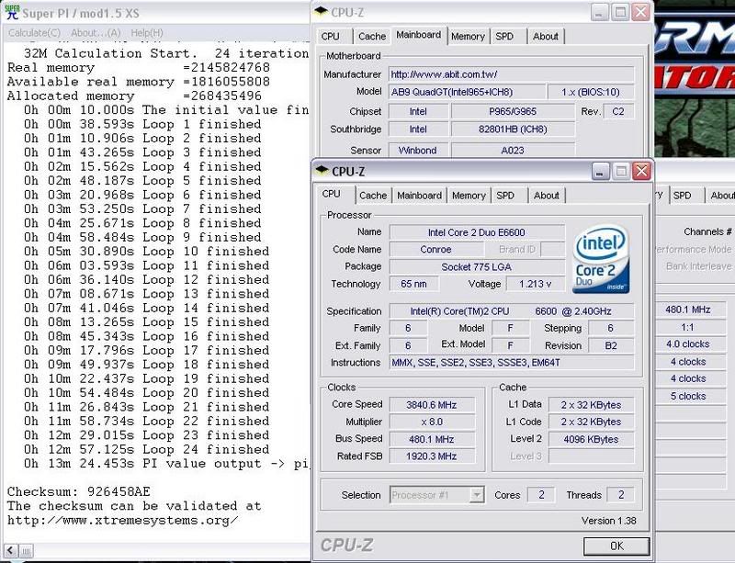This screenshot has height=563, width=735.
Task: Switch to Memory tab in front CPU-Z window
Action: coord(469,196)
